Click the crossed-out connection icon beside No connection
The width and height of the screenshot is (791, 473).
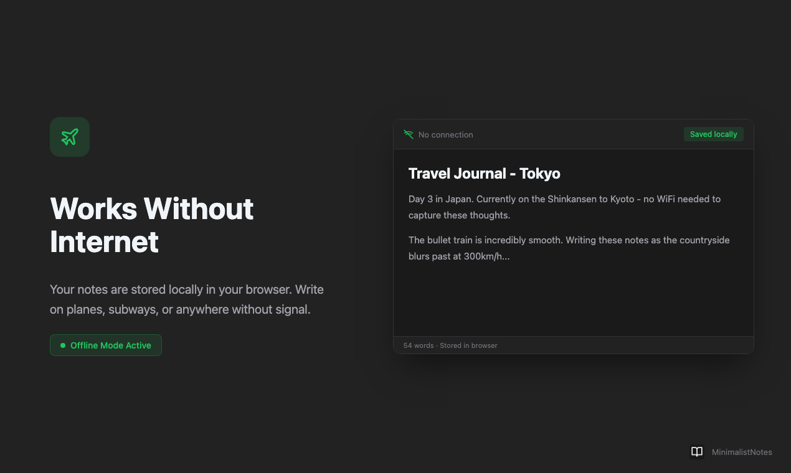coord(409,134)
